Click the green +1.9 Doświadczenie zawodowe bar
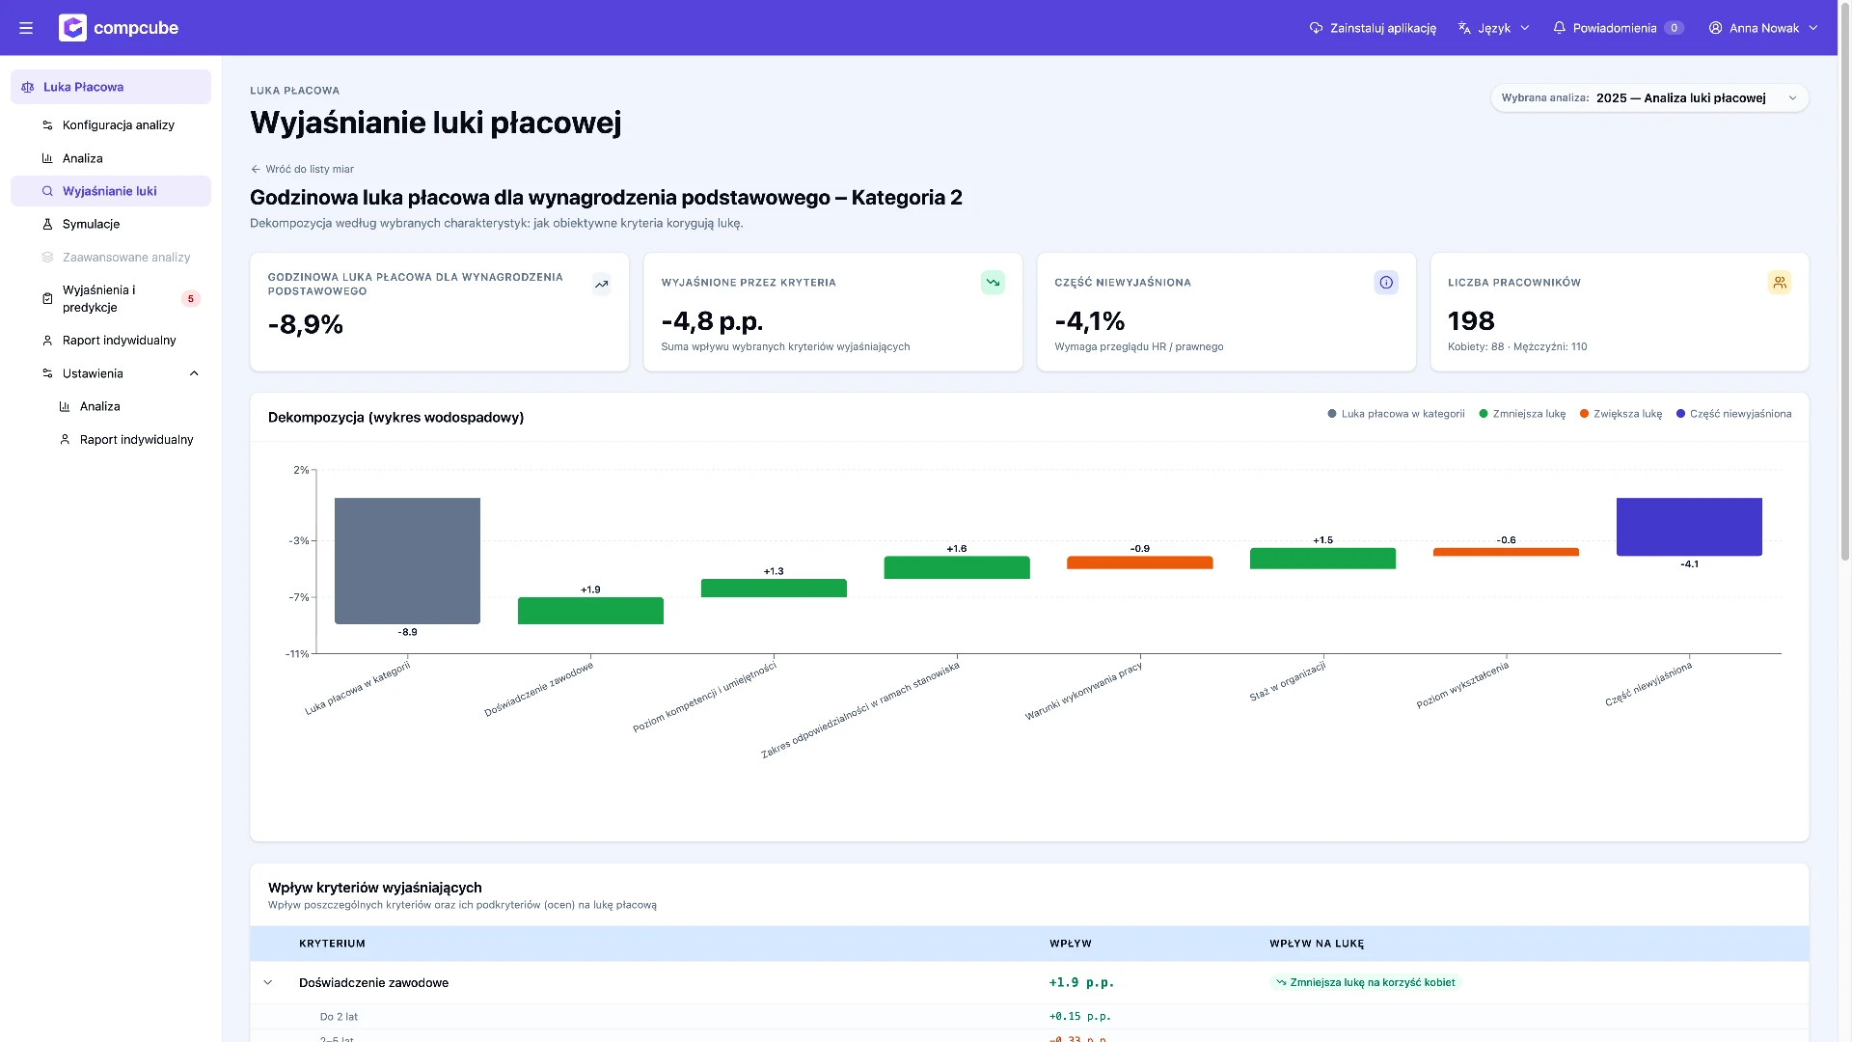 click(x=590, y=611)
